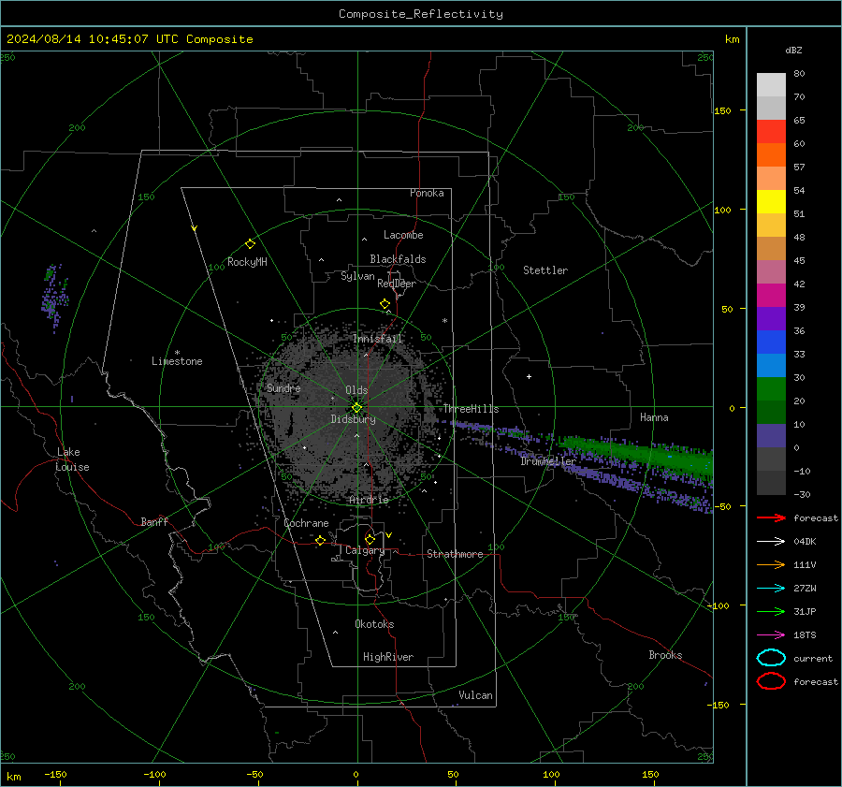The image size is (842, 787).
Task: Click the Cochrane town label
Action: pos(306,523)
